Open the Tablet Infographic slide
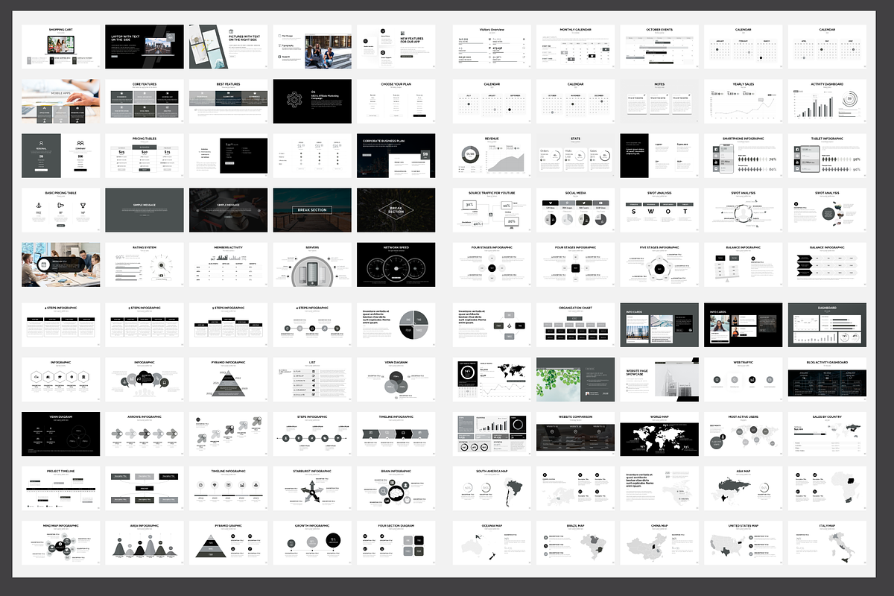 click(827, 156)
